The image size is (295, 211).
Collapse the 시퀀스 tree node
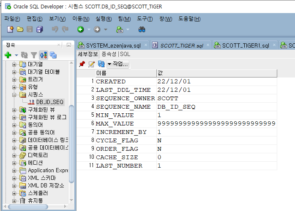pos(14,95)
